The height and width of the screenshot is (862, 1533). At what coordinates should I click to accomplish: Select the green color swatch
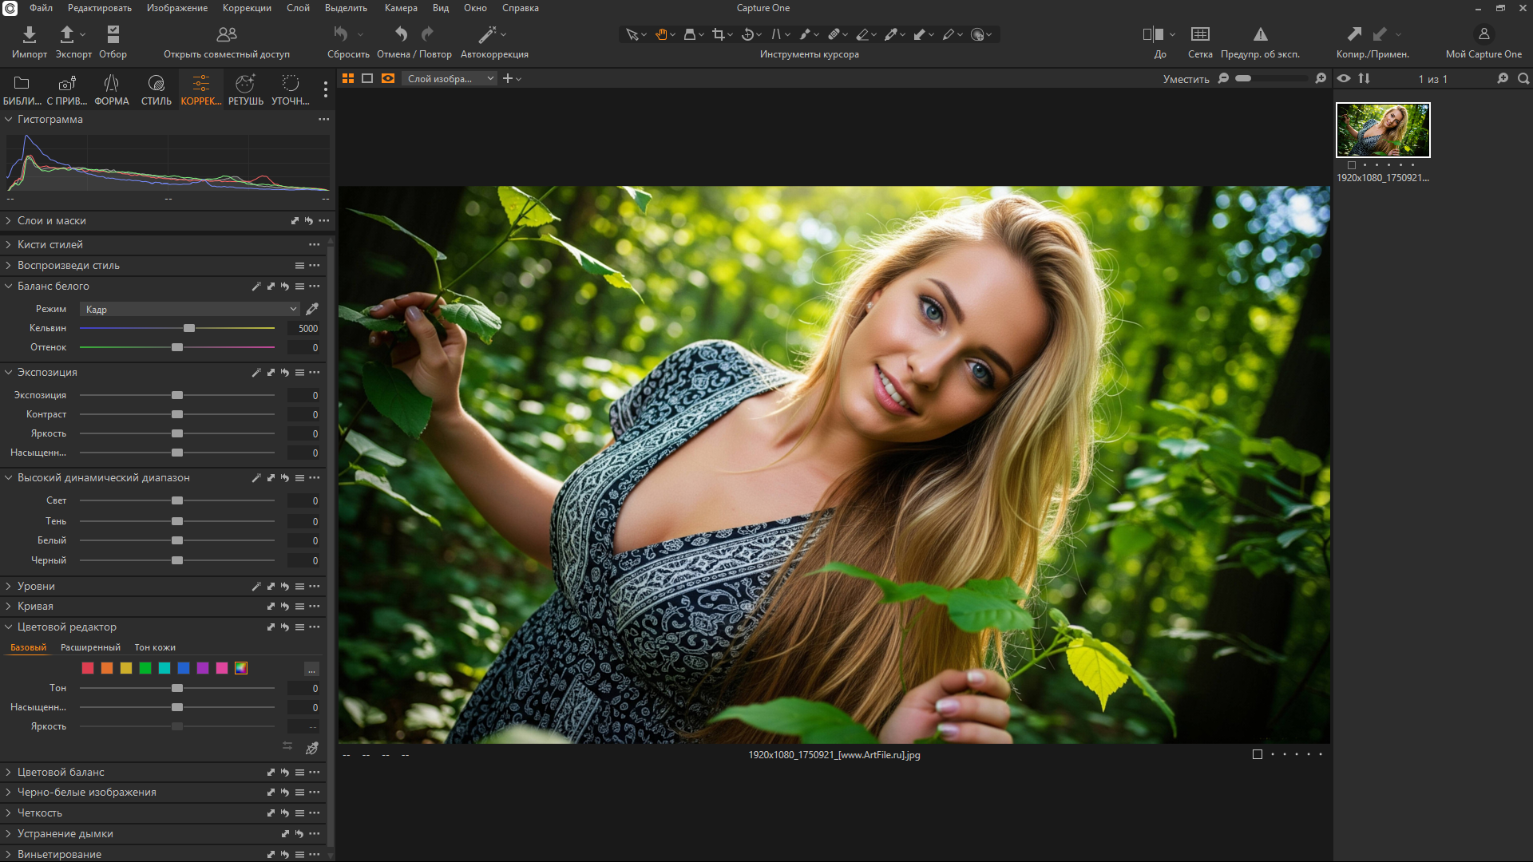click(145, 668)
